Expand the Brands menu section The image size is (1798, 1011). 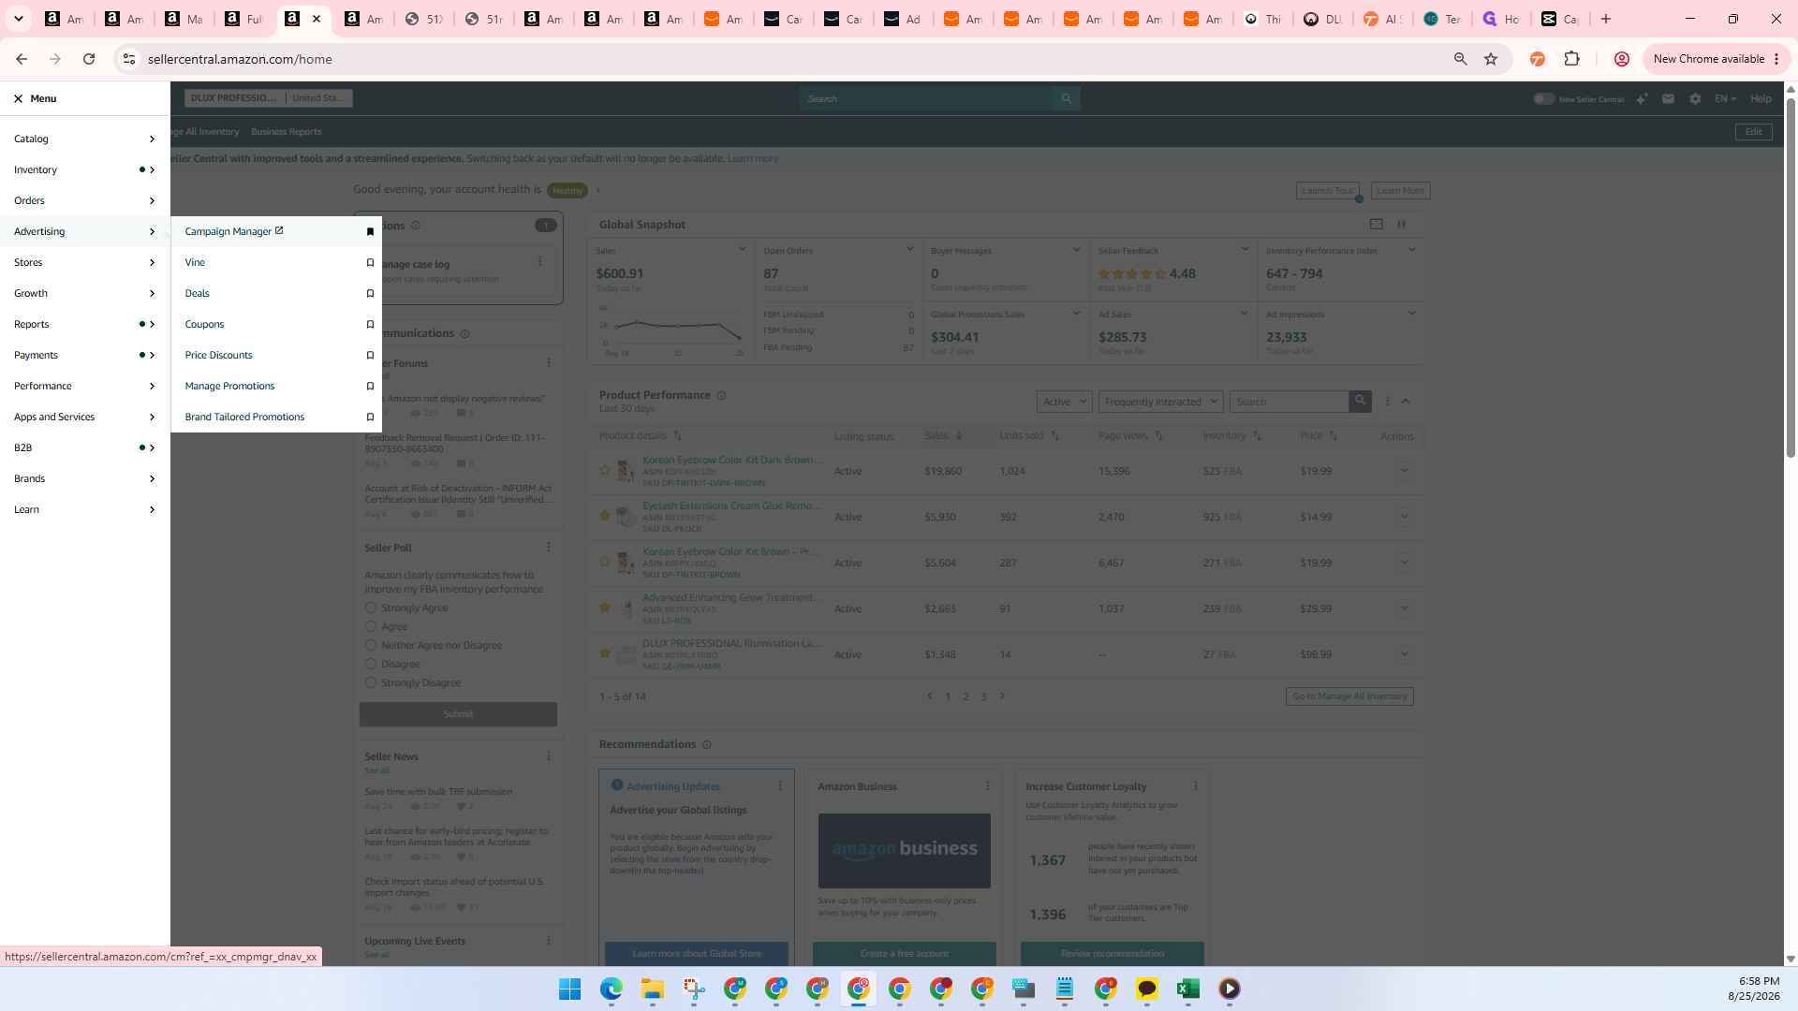(84, 478)
